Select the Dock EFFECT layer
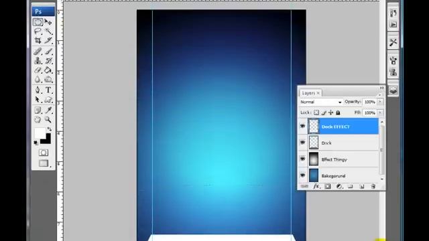This screenshot has width=429, height=241. [x=343, y=127]
